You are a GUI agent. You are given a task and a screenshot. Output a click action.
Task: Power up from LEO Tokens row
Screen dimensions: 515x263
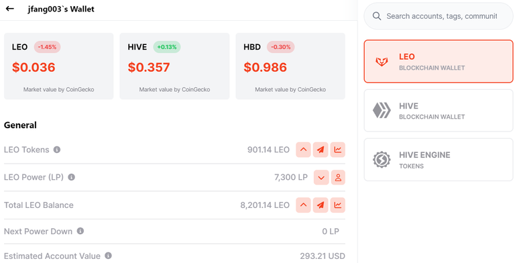tap(304, 150)
